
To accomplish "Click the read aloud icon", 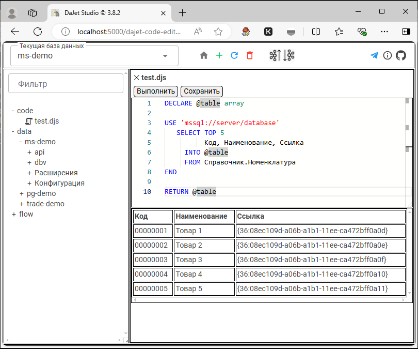I will 198,32.
